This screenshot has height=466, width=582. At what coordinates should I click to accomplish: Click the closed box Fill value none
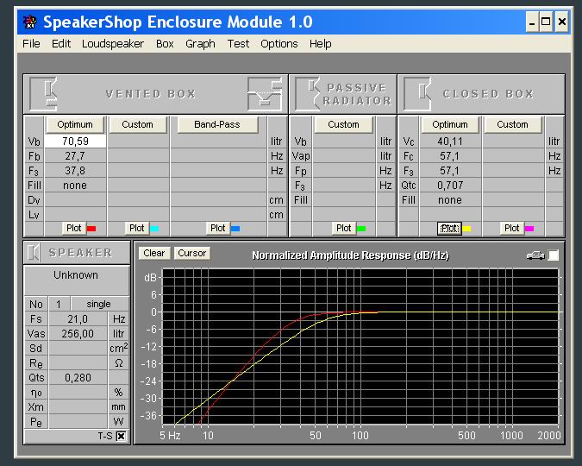(x=450, y=200)
